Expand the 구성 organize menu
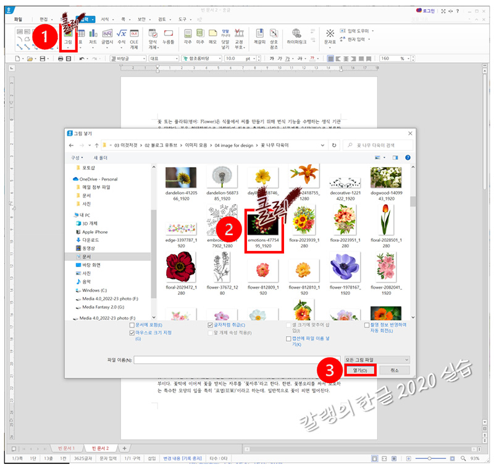Image resolution: width=494 pixels, height=470 pixels. pos(77,158)
